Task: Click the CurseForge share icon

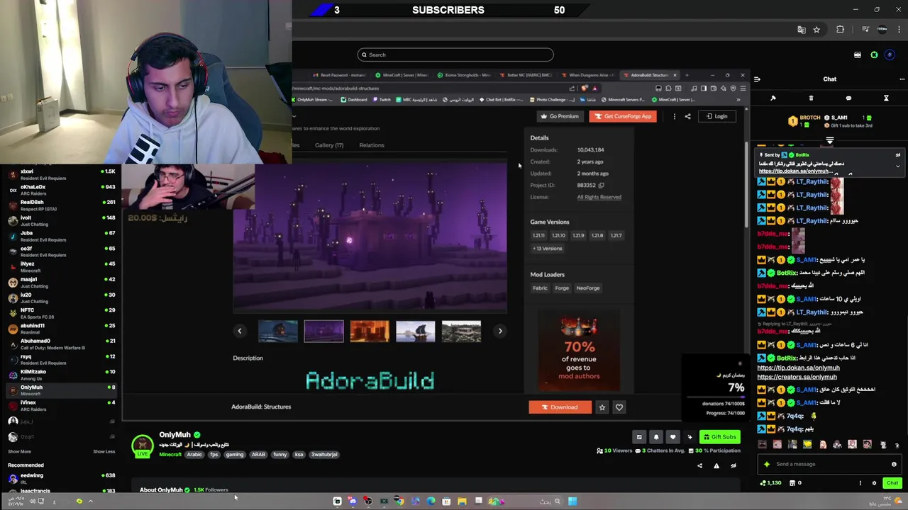Action: pyautogui.click(x=687, y=116)
